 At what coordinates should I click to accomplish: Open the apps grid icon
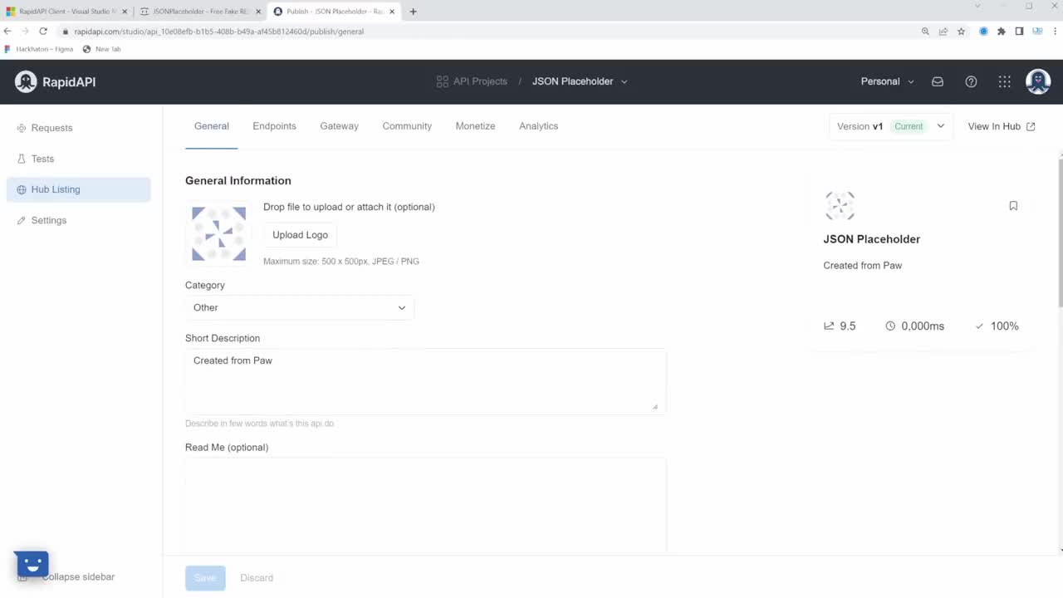click(1005, 81)
